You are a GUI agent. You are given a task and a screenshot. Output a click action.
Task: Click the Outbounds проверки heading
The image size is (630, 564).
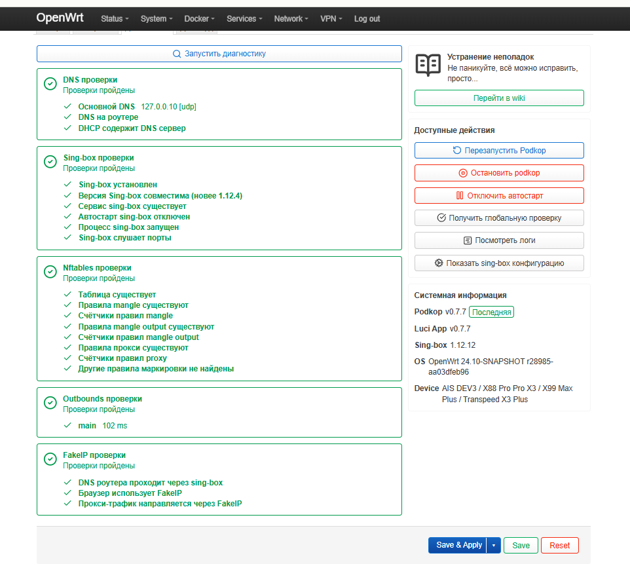(x=102, y=399)
